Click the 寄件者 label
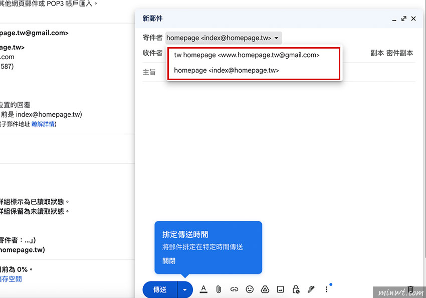The width and height of the screenshot is (426, 298). click(x=152, y=38)
